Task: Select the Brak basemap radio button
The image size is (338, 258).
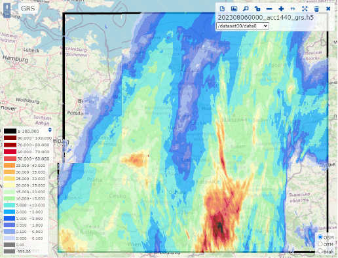Action: point(320,251)
